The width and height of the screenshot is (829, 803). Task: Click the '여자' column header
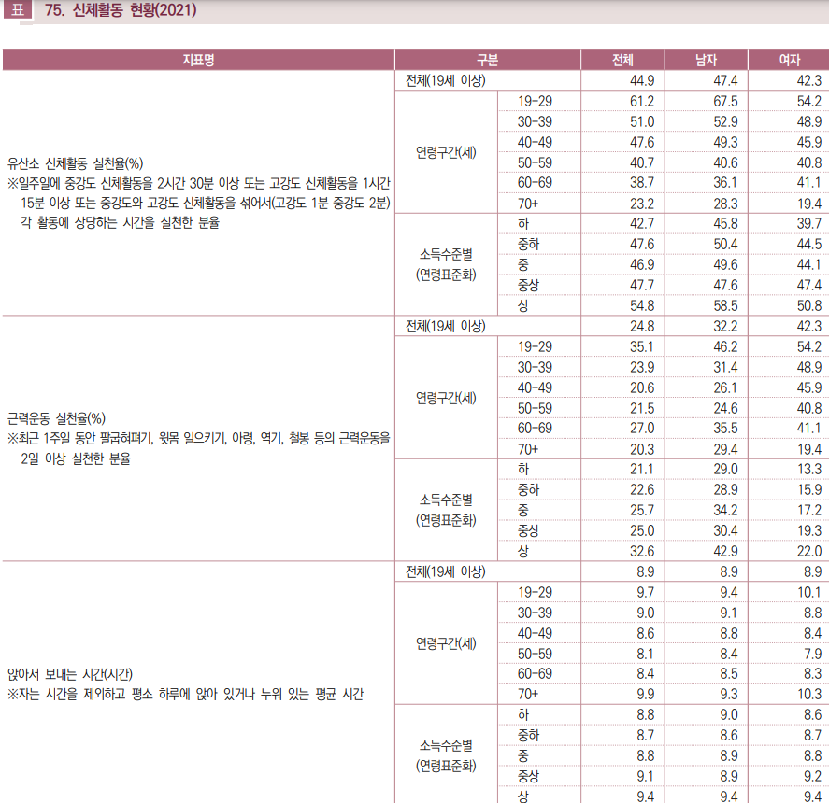(x=790, y=60)
